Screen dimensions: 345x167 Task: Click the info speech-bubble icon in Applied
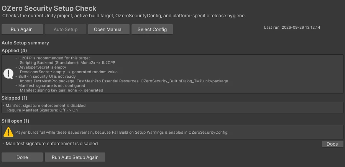click(x=8, y=74)
